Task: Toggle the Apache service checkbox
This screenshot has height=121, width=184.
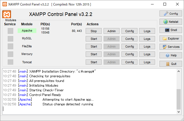Action: tap(10, 31)
